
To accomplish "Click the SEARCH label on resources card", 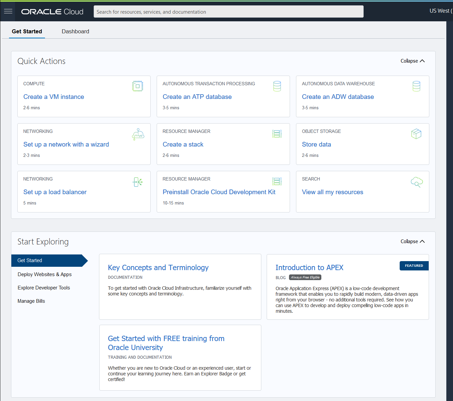I will click(x=311, y=179).
